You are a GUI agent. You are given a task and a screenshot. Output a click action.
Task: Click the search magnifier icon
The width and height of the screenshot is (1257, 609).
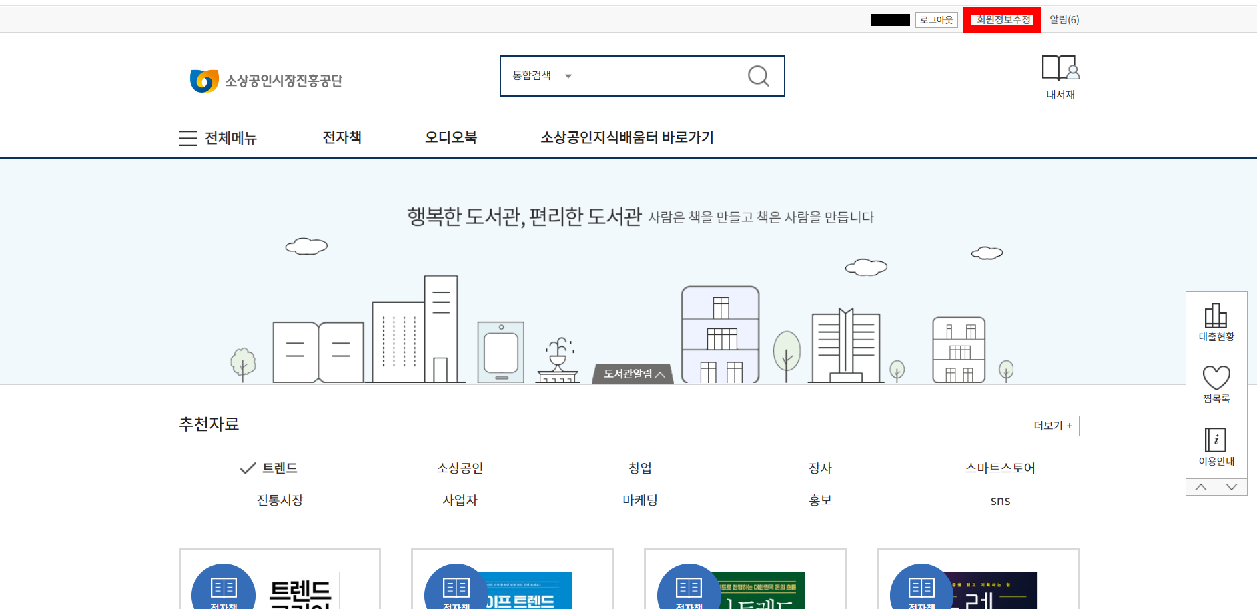point(758,76)
